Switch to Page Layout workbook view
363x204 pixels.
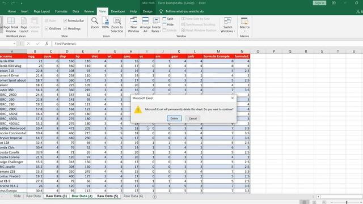click(24, 25)
